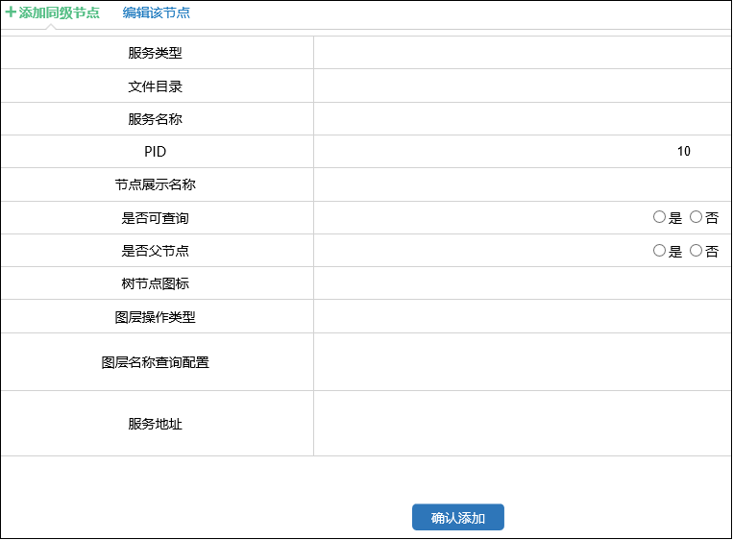733x540 pixels.
Task: Open the 编辑该节点 tab
Action: 156,13
